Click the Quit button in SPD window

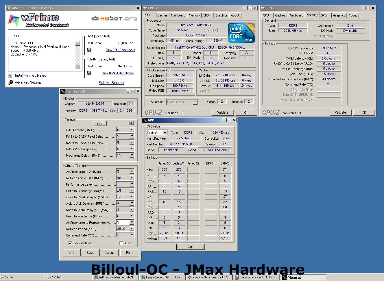coord(191,247)
